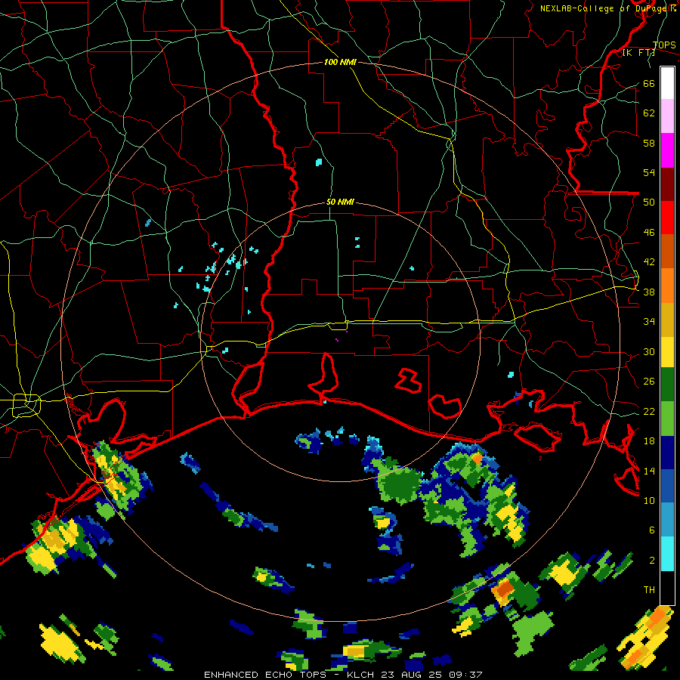Click the "50 NMI" range ring label

(x=340, y=202)
